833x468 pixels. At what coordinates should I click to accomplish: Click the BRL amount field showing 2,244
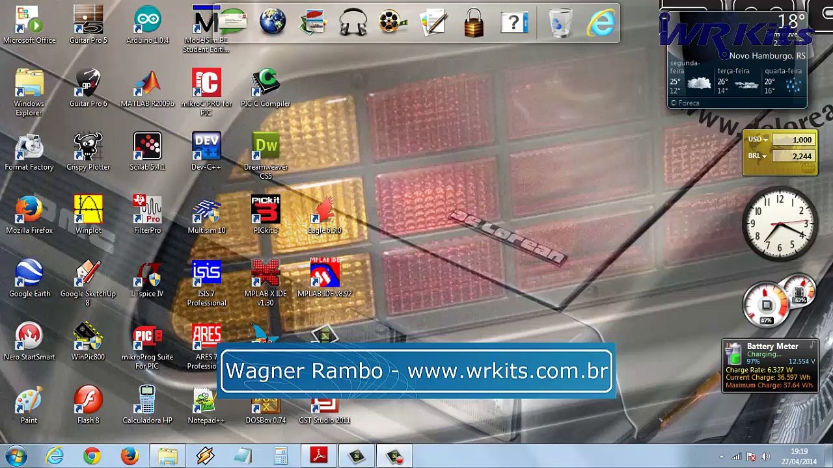pos(793,156)
